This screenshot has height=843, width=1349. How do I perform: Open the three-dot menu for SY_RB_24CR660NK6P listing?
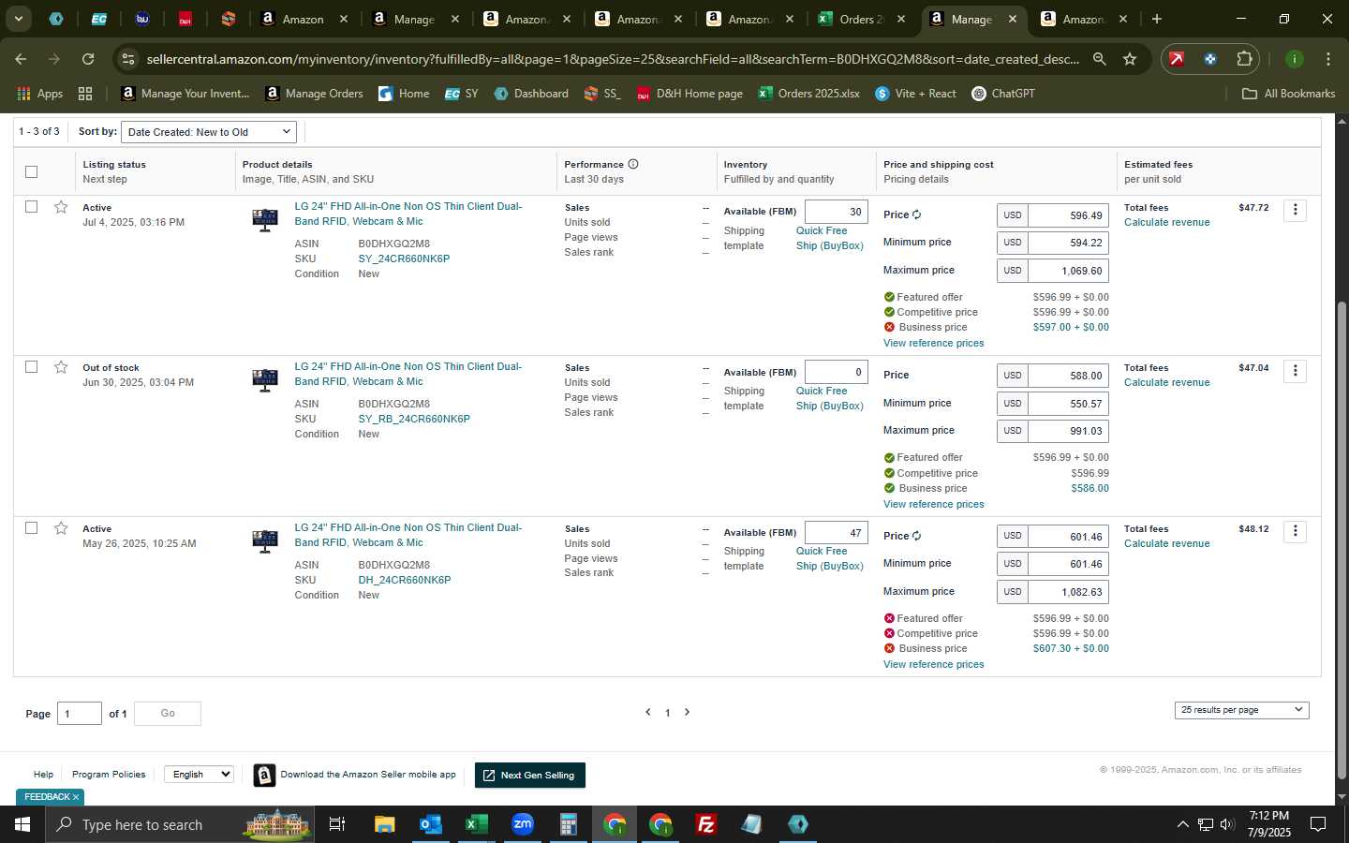[x=1295, y=371]
